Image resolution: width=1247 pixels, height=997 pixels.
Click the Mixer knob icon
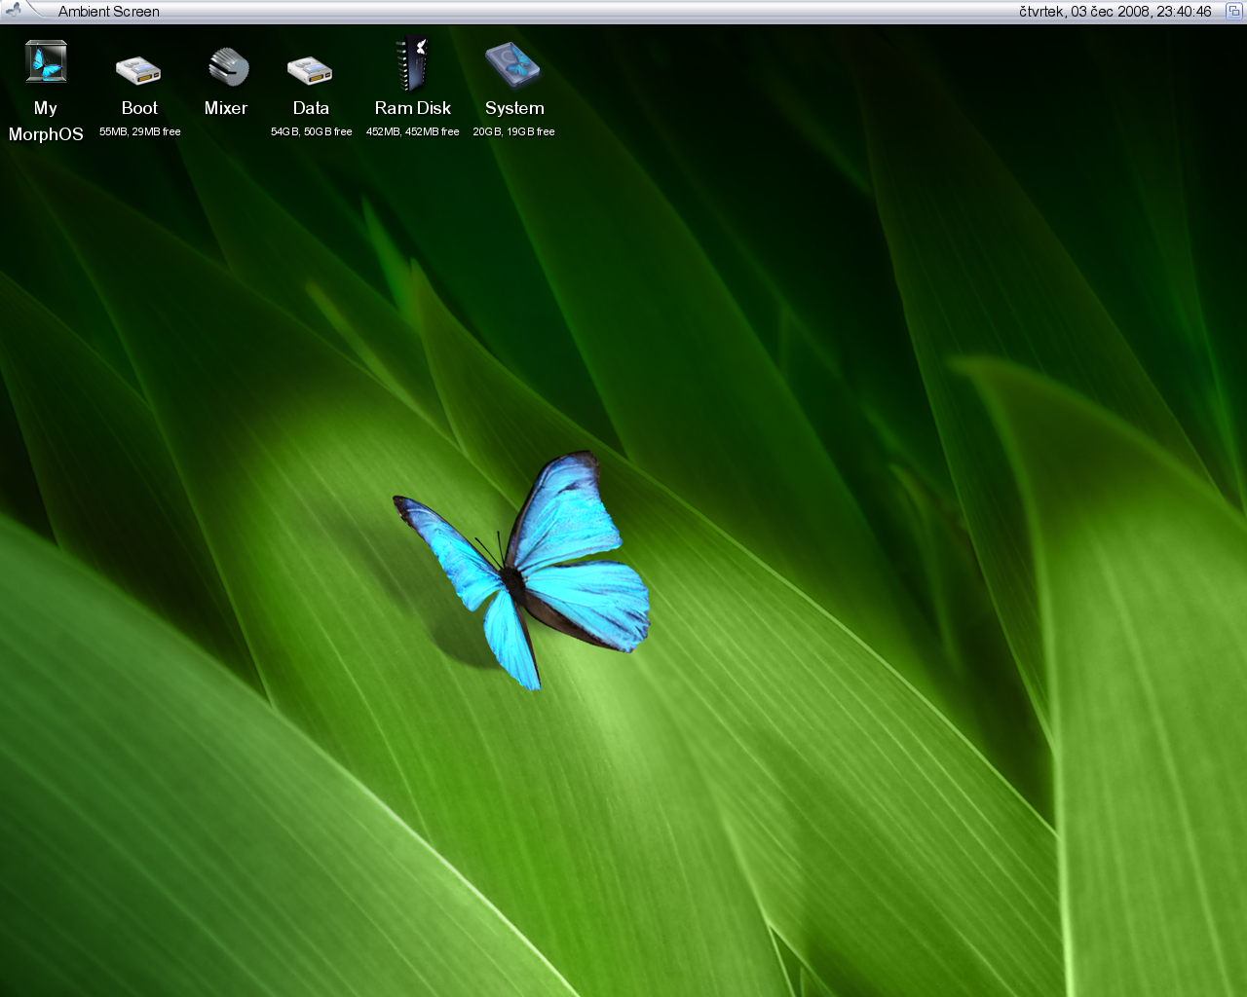click(228, 67)
